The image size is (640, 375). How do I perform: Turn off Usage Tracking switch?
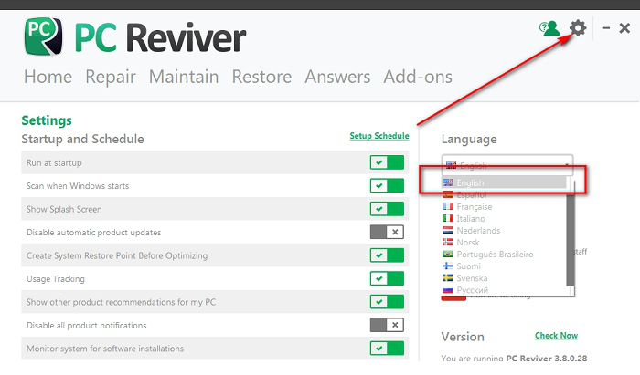click(x=387, y=278)
